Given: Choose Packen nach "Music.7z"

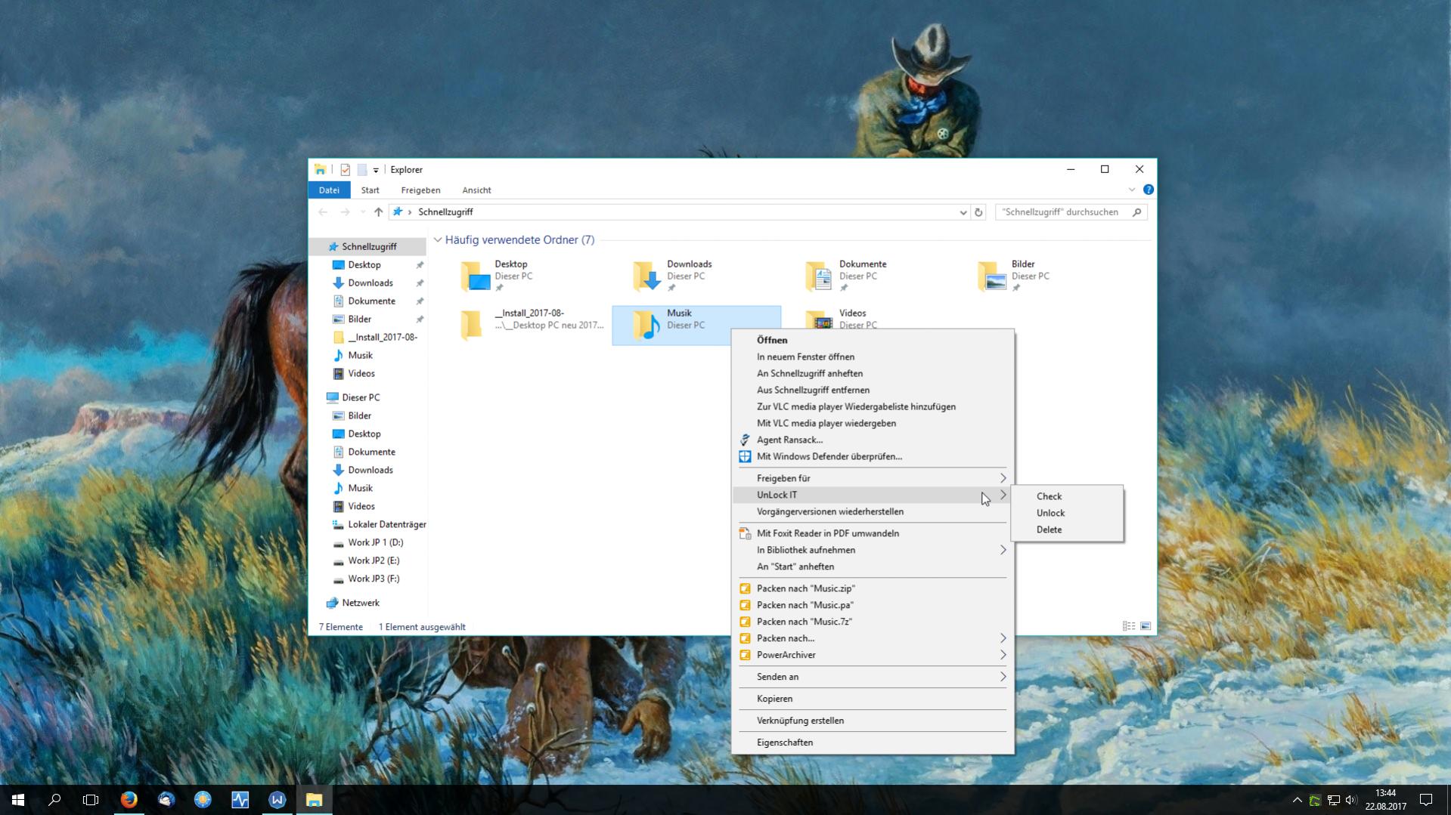Looking at the screenshot, I should [873, 622].
